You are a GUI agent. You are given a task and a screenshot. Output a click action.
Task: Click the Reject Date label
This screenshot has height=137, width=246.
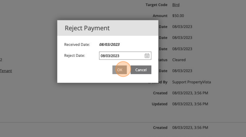pos(75,56)
